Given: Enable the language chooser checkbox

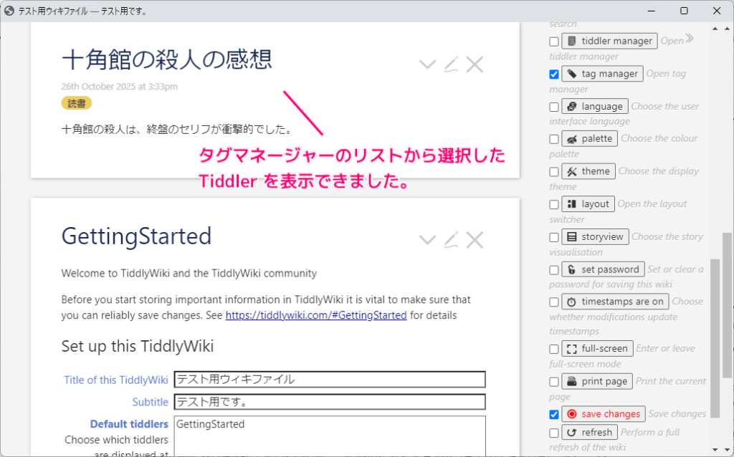Looking at the screenshot, I should coord(553,106).
